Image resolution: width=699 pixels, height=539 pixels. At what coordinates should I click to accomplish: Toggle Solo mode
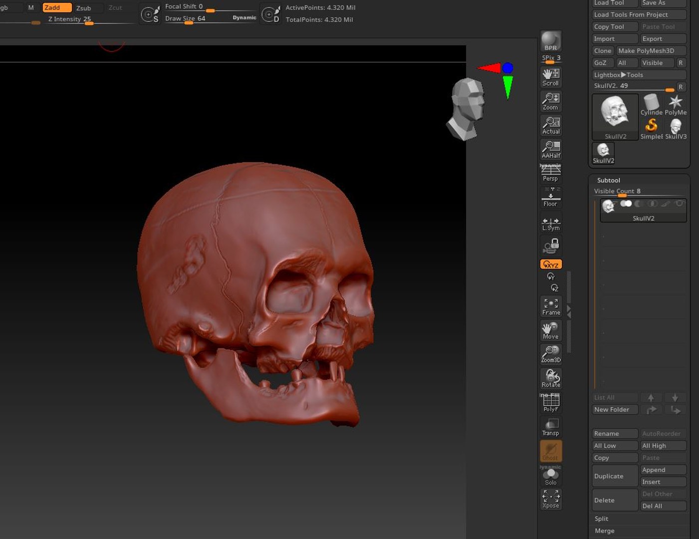[551, 476]
